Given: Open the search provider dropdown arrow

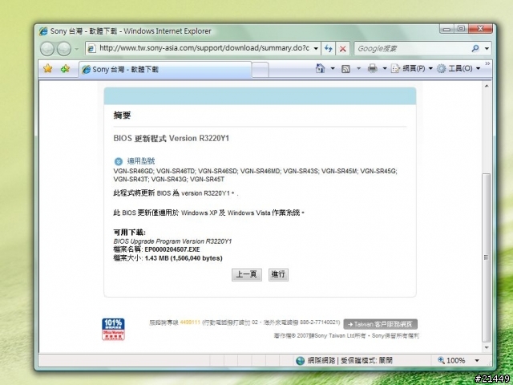Looking at the screenshot, I should (x=487, y=48).
